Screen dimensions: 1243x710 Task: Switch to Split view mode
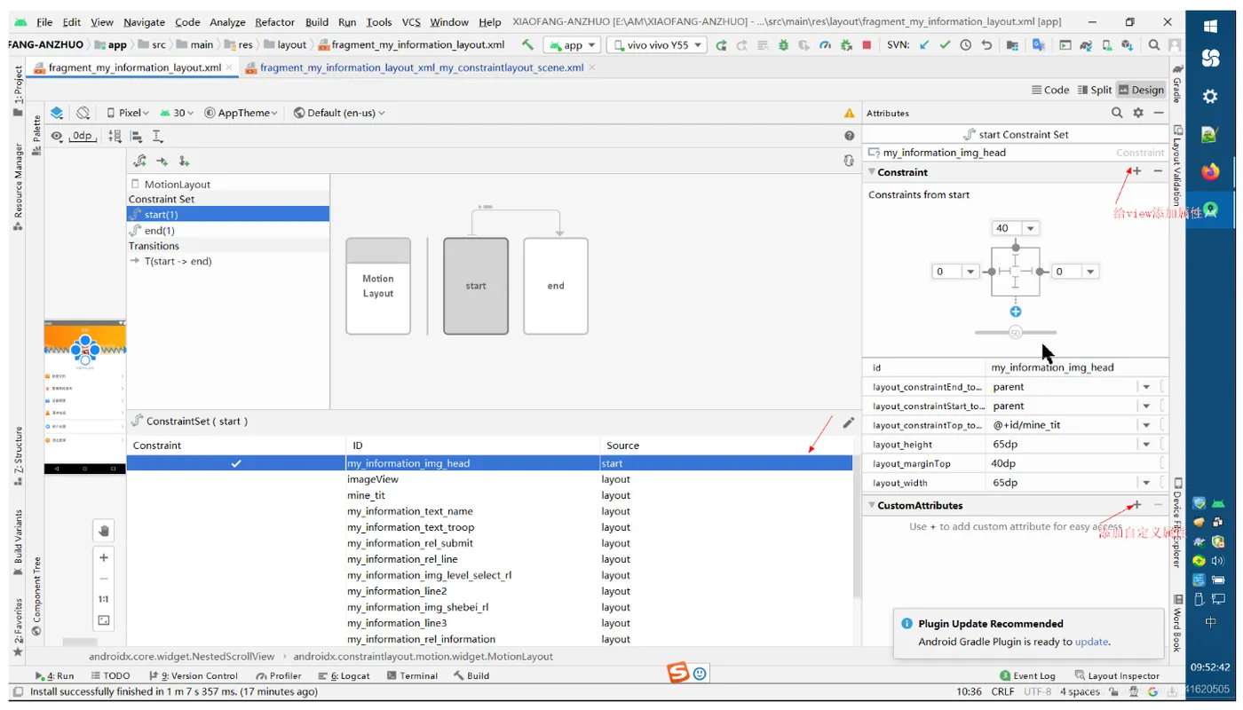(x=1095, y=90)
